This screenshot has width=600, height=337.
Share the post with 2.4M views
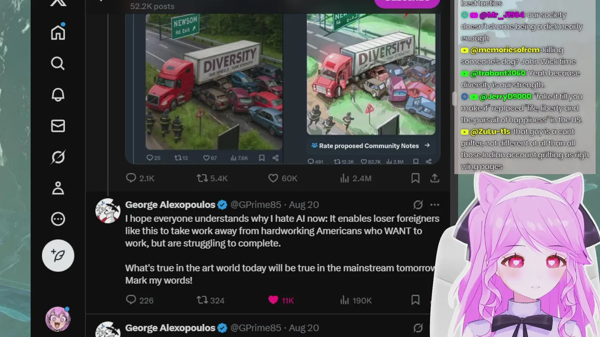[435, 178]
